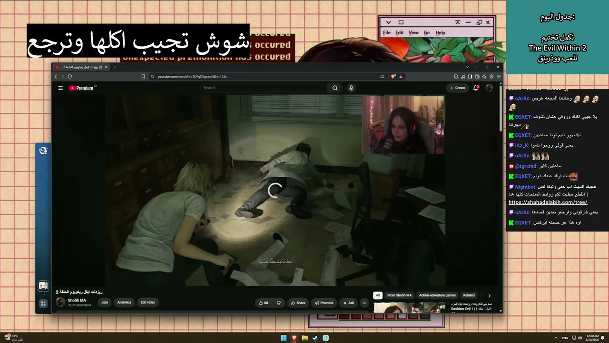609x343 pixels.
Task: Select the Action-adventure games chip
Action: [437, 295]
